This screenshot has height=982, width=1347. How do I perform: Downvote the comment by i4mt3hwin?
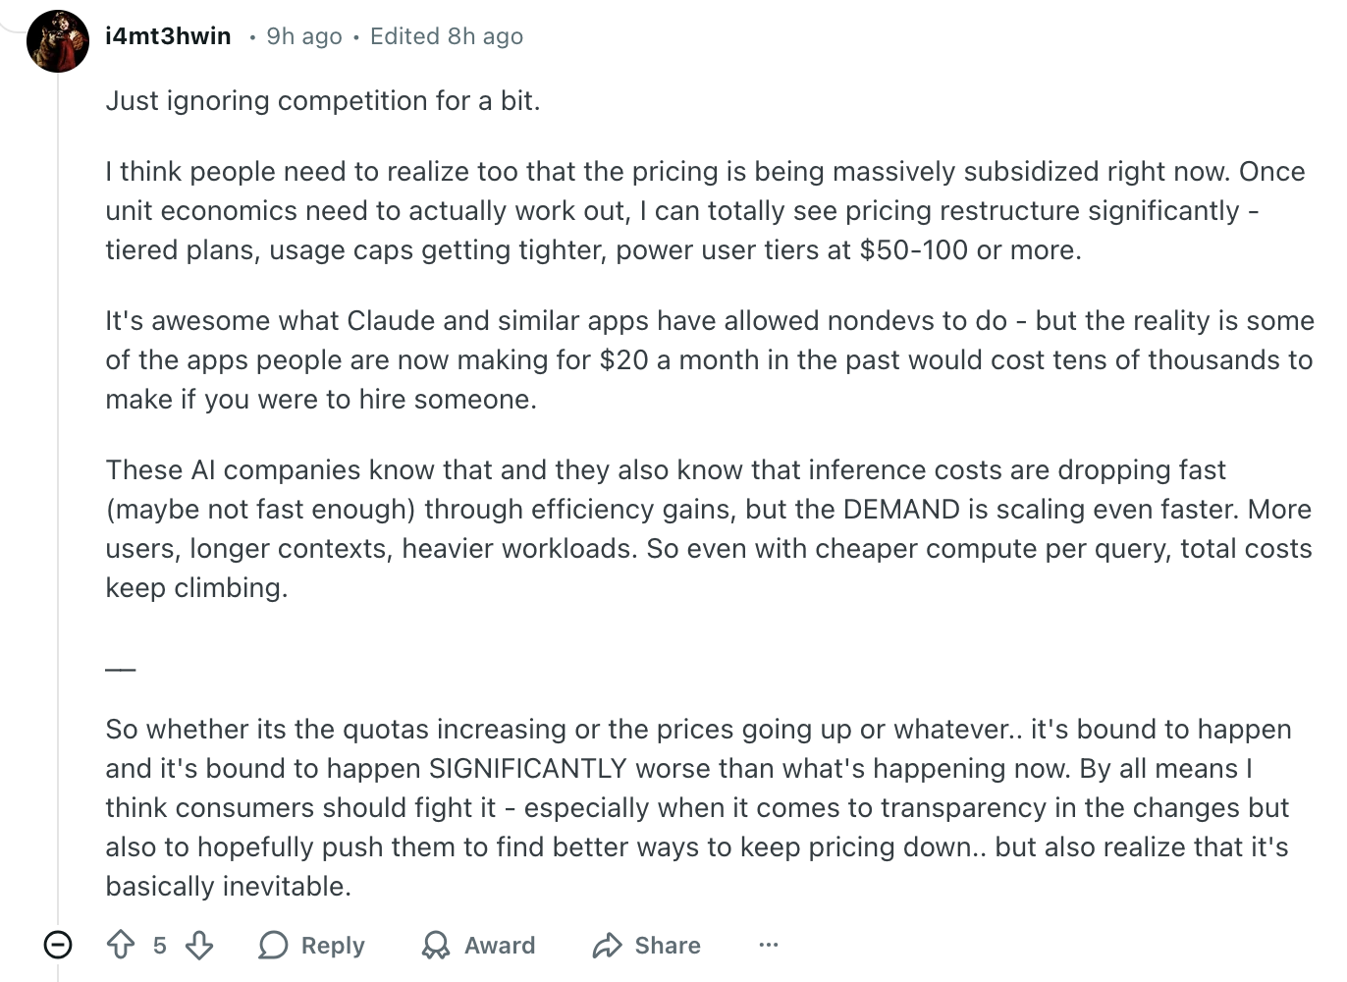[199, 945]
